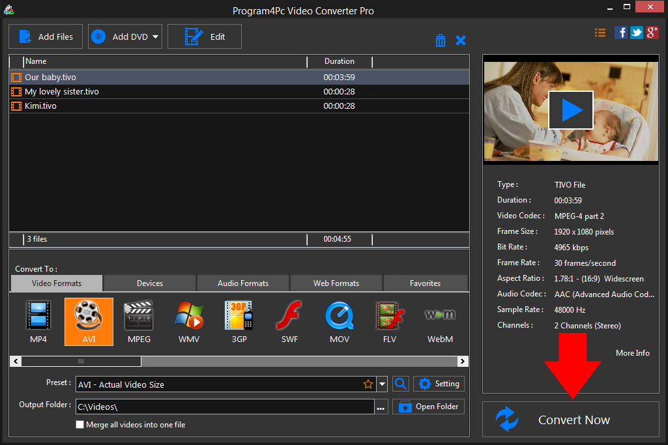The image size is (668, 445).
Task: Choose the AVI format icon
Action: pyautogui.click(x=89, y=321)
